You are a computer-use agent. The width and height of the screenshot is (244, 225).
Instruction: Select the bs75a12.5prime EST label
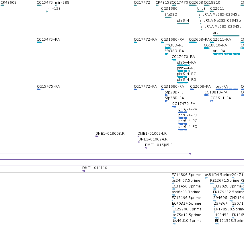pos(187,215)
